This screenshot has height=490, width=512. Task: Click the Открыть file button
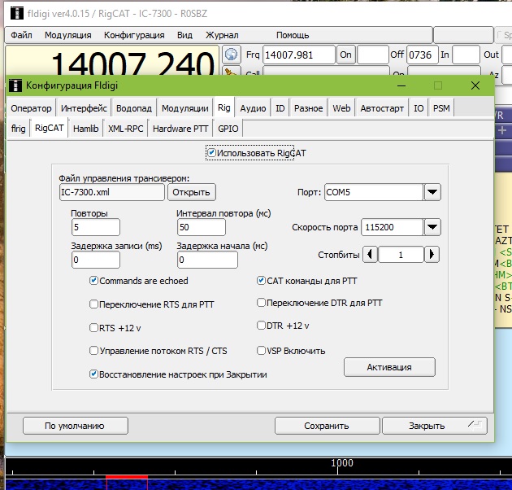[x=191, y=192]
